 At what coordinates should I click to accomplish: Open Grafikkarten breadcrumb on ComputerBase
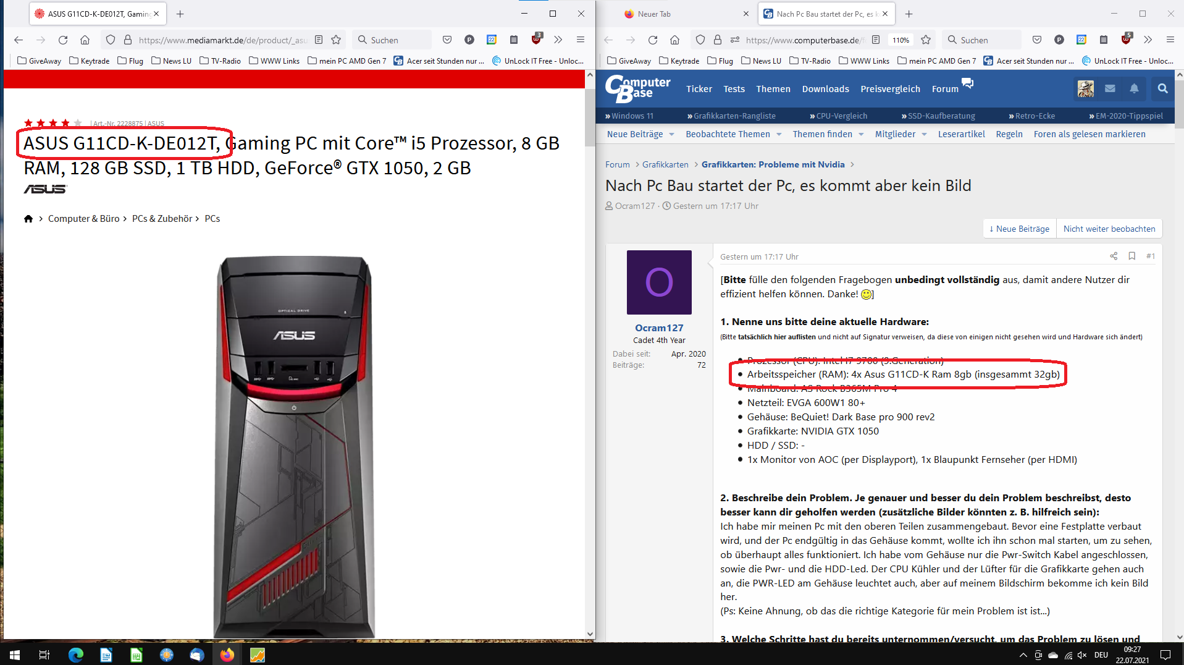(665, 164)
